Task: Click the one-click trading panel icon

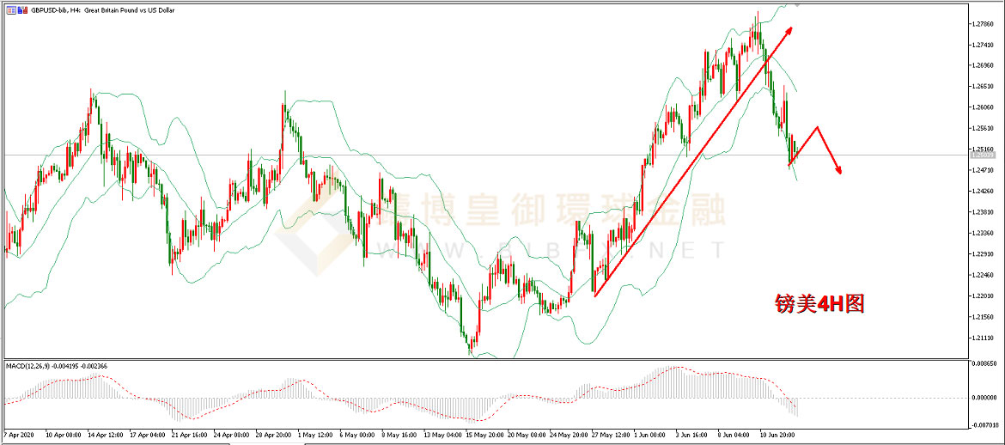Action: click(9, 9)
